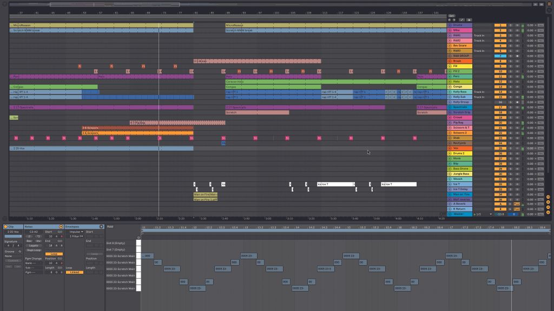Screen dimensions: 554x311
Task: Toggle the clip Loop switch
Action: (x=54, y=254)
